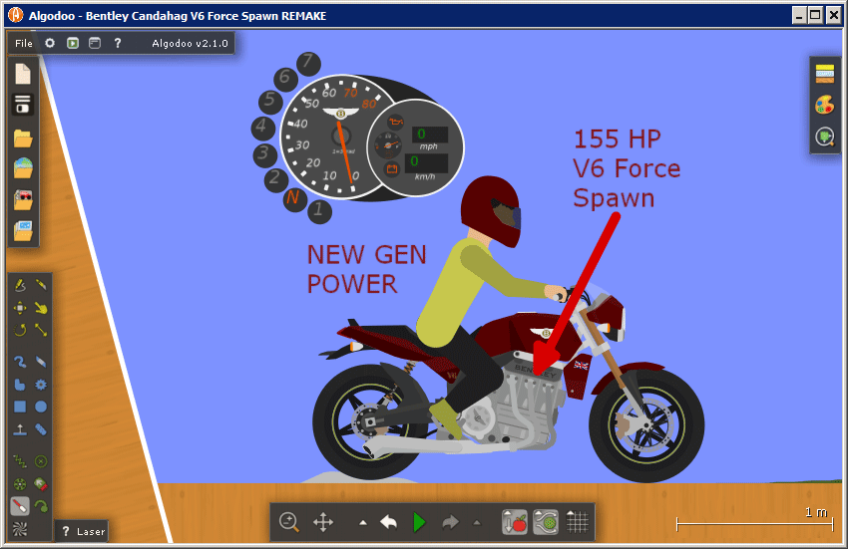This screenshot has height=549, width=848.
Task: Select the Eraser tool
Action: point(41,362)
